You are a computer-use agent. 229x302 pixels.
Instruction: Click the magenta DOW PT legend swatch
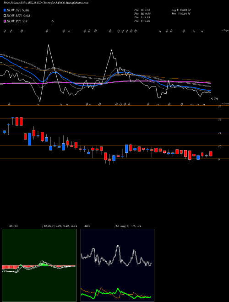click(x=5, y=21)
